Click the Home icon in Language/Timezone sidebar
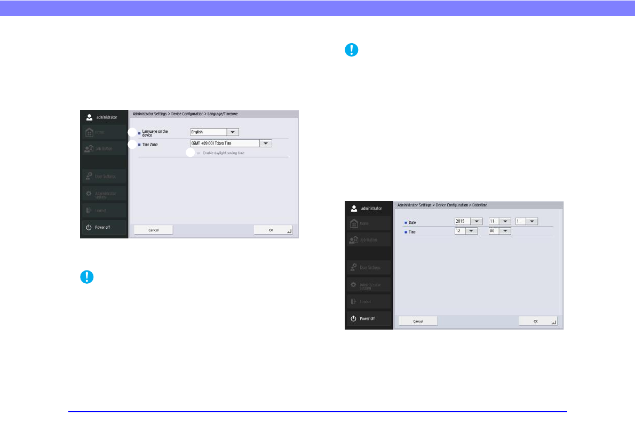The height and width of the screenshot is (448, 635). click(90, 132)
